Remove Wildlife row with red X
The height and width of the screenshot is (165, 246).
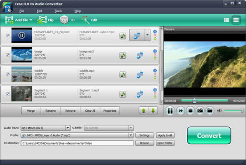(155, 74)
